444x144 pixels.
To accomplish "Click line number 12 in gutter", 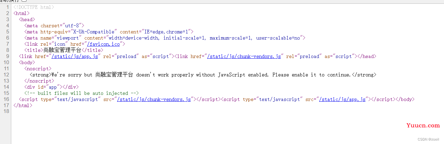I will click(x=6, y=75).
